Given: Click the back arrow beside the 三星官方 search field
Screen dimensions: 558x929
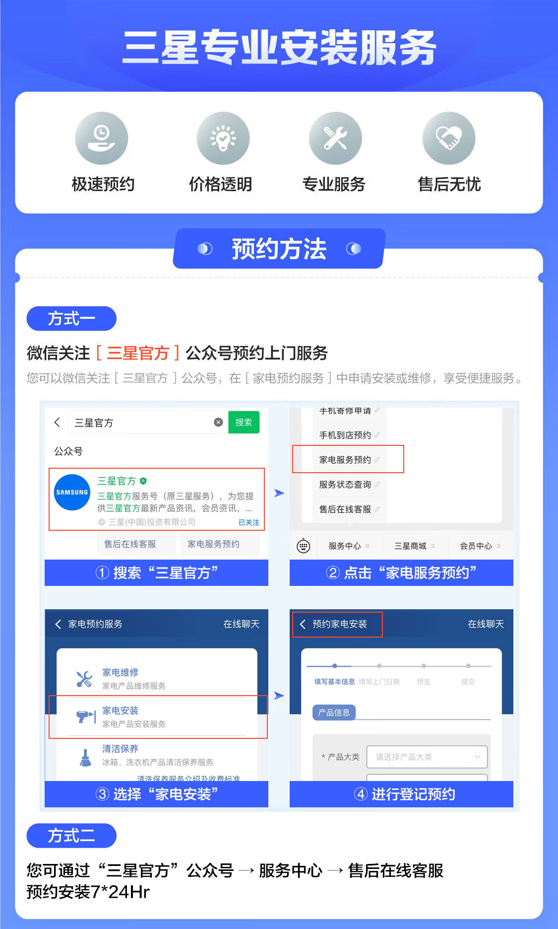Looking at the screenshot, I should coord(57,422).
